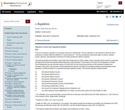Share the document via share icon
The width and height of the screenshot is (125, 110).
(x=120, y=17)
